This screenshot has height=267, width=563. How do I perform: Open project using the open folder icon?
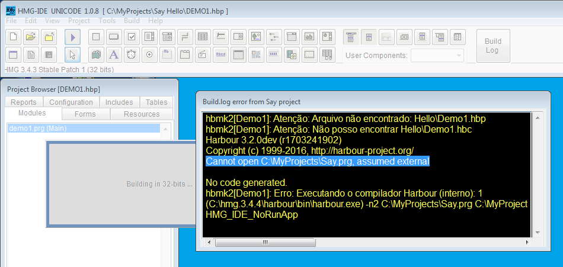tap(31, 37)
